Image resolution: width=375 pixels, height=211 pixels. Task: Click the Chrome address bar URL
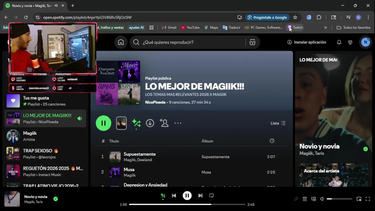coord(87,17)
